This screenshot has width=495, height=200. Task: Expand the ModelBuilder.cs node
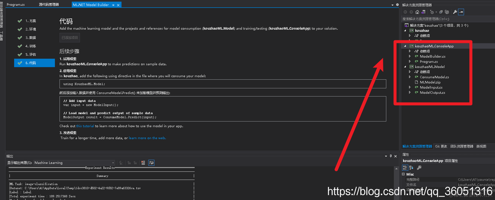click(410, 56)
